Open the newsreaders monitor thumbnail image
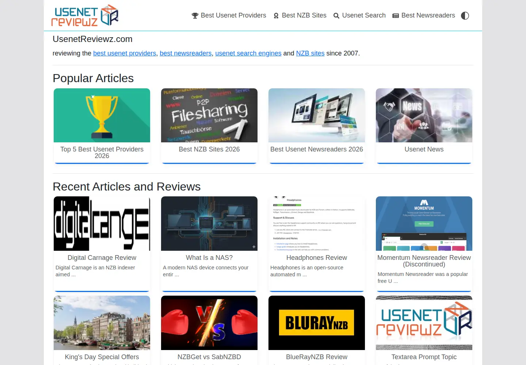The image size is (526, 365). point(317,115)
